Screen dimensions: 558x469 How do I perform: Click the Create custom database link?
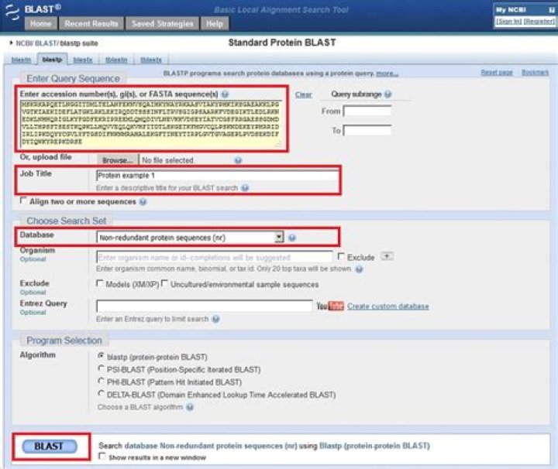[x=387, y=306]
